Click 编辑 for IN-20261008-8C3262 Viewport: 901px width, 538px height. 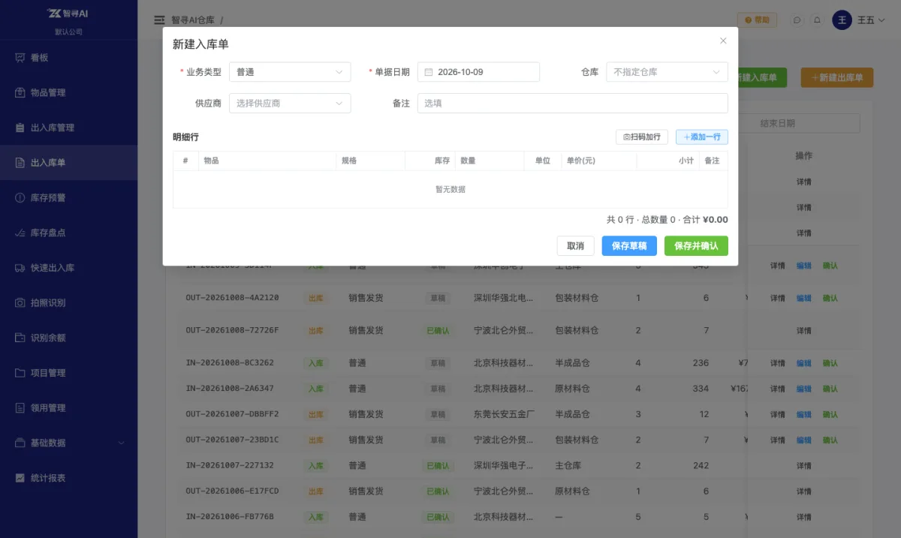click(x=804, y=363)
